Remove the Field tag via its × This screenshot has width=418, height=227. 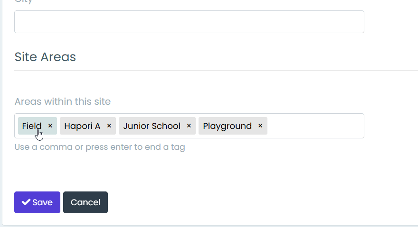click(x=50, y=126)
